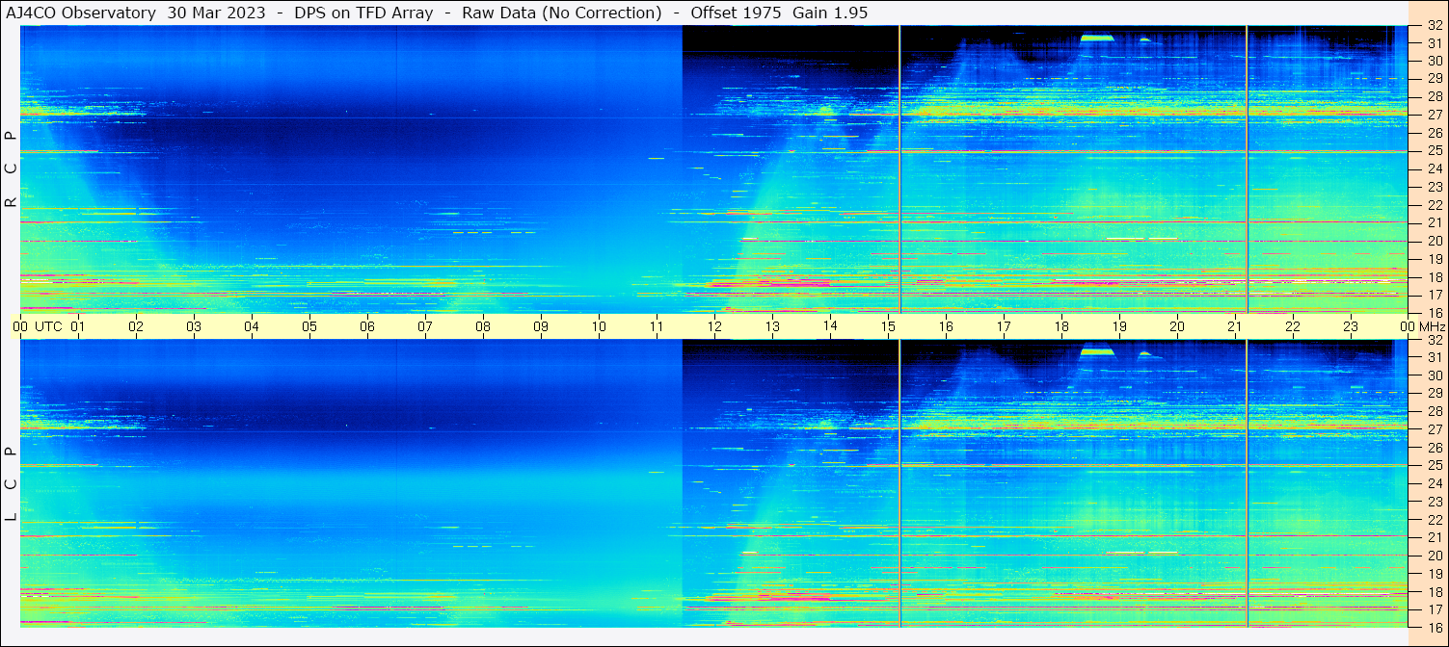Select the 02 hour tick on time axis

[136, 326]
